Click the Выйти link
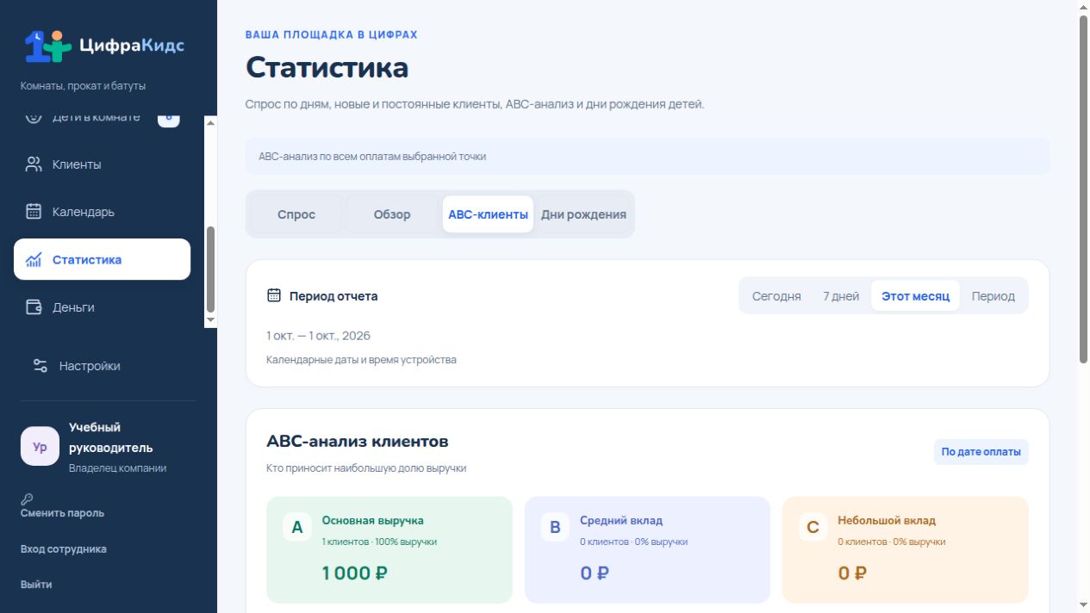The image size is (1090, 613). [36, 585]
